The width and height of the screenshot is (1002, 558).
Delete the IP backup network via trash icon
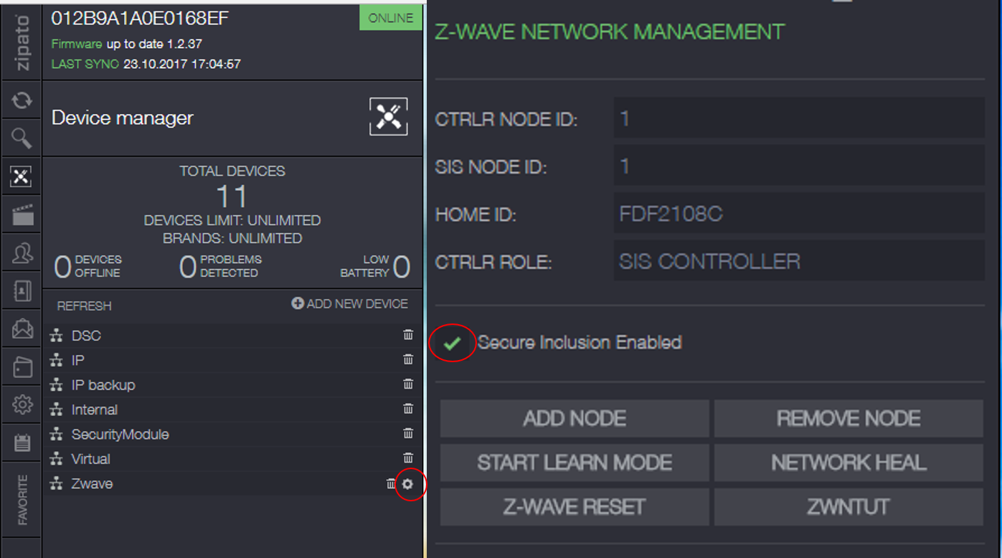[x=408, y=384]
